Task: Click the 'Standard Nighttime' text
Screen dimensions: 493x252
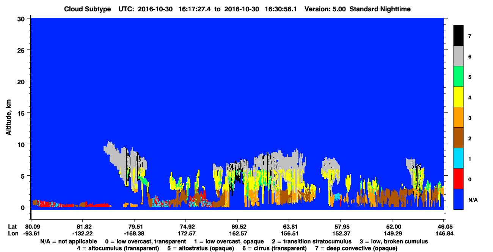Action: click(380, 9)
